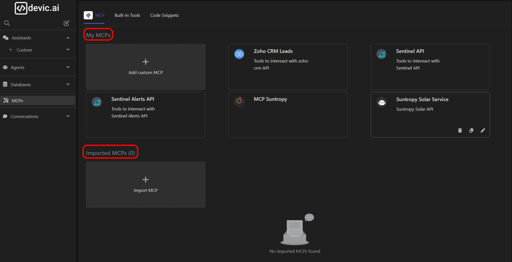Click the plus icon beside Custom
The image size is (512, 262).
[x=11, y=50]
